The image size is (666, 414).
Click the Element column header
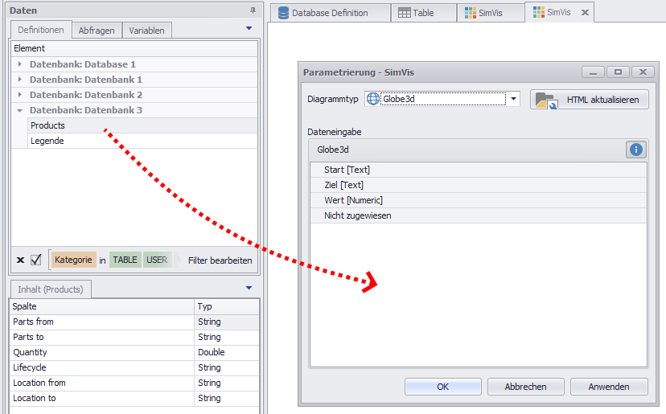(134, 48)
